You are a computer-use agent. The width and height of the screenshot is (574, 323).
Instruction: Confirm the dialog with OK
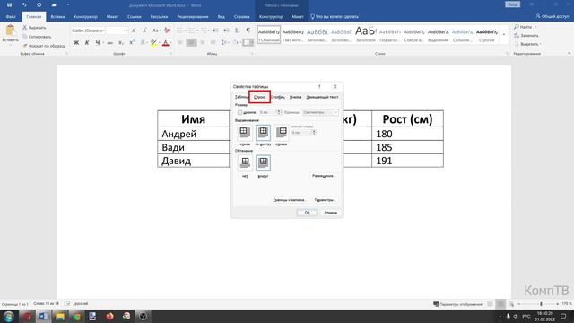click(307, 213)
